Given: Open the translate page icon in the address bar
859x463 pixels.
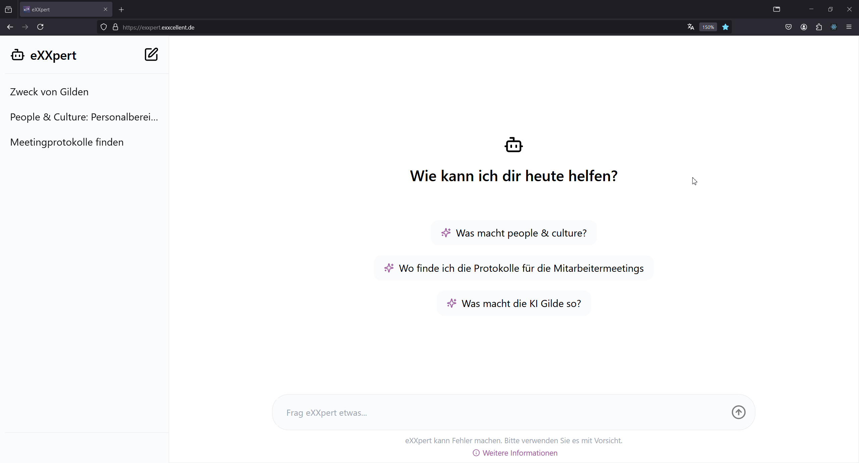Looking at the screenshot, I should 691,27.
